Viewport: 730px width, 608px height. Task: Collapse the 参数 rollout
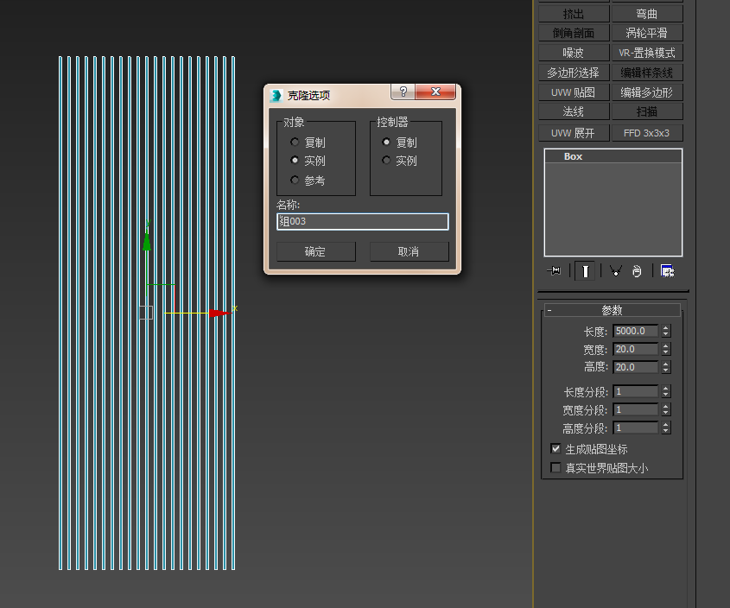tap(613, 310)
